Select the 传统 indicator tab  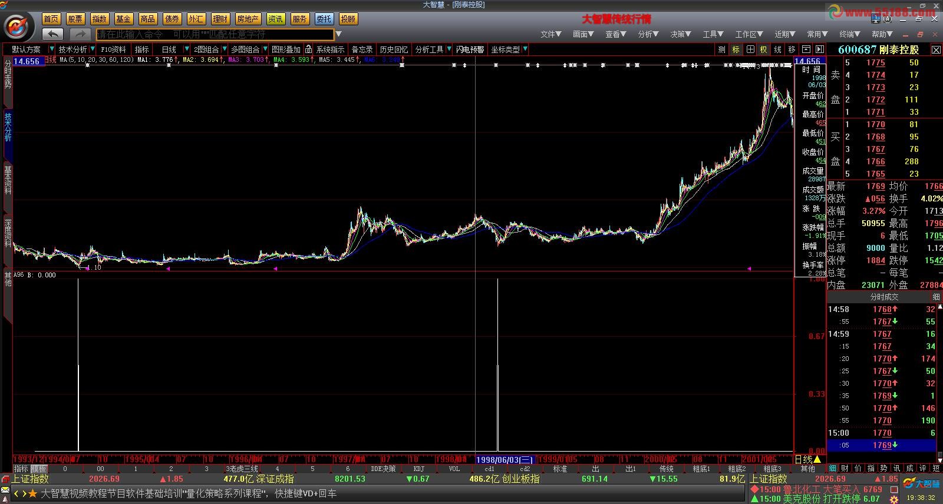point(667,469)
